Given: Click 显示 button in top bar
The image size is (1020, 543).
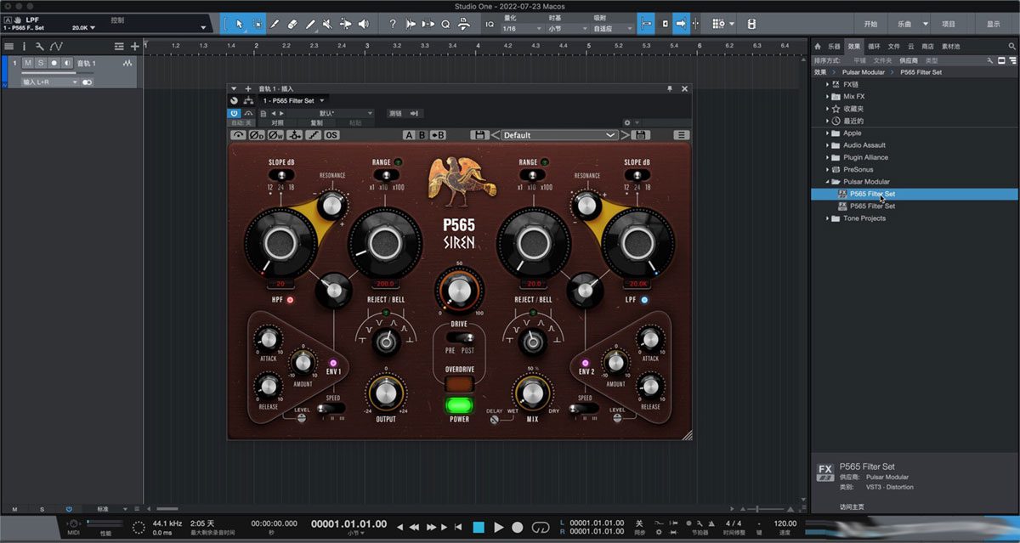Looking at the screenshot, I should coord(994,25).
